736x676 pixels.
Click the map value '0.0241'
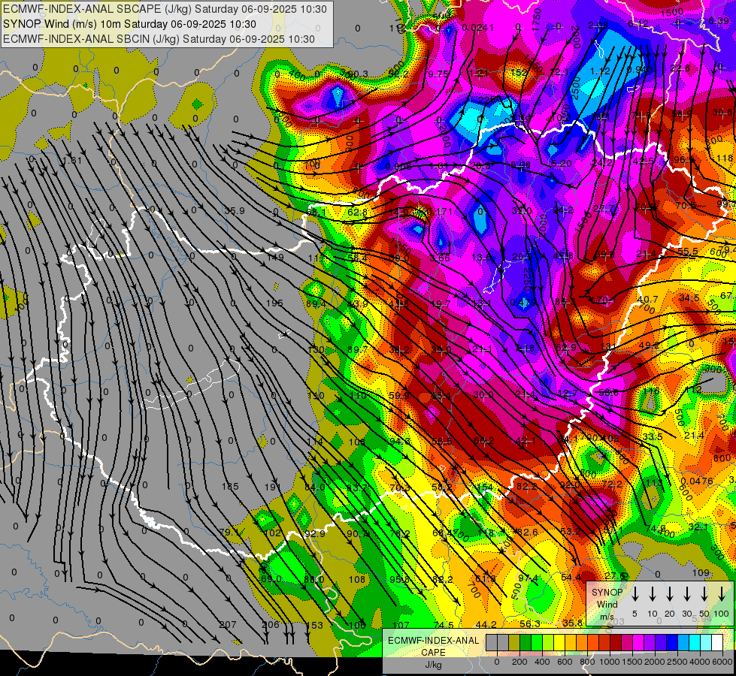tap(478, 28)
